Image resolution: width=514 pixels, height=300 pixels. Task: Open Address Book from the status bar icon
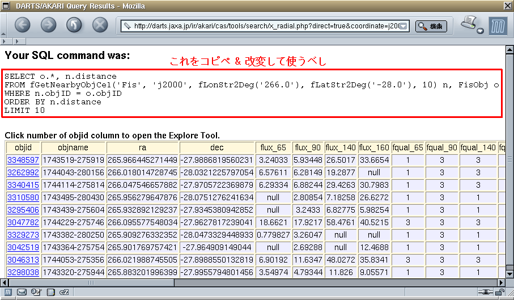[50, 292]
